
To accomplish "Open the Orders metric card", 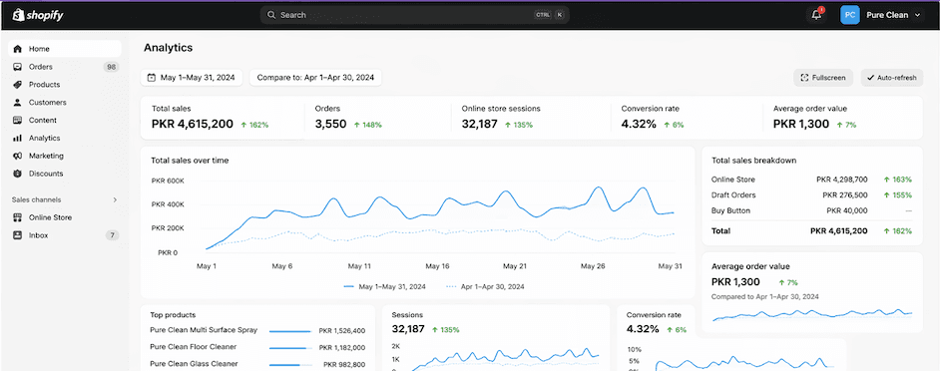I will (x=377, y=118).
